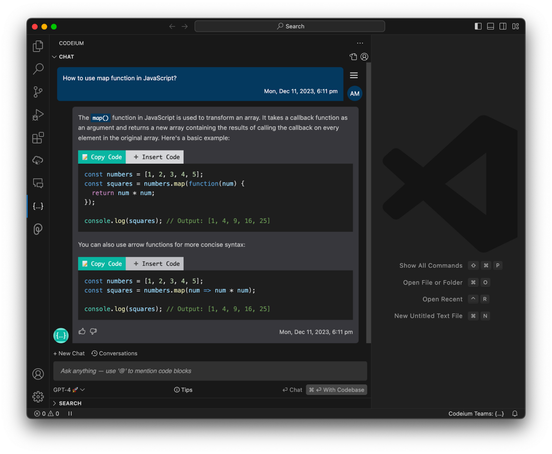The image size is (552, 454).
Task: Toggle the primary side bar layout icon
Action: pyautogui.click(x=478, y=26)
